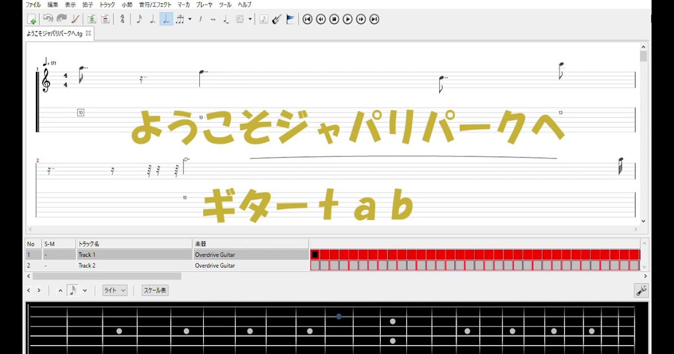
Task: Jump to the last measure playback button
Action: pyautogui.click(x=374, y=19)
